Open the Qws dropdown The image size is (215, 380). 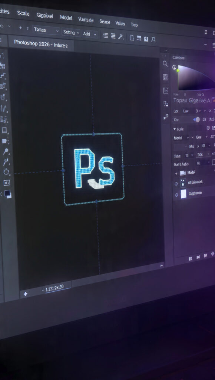coord(201,137)
